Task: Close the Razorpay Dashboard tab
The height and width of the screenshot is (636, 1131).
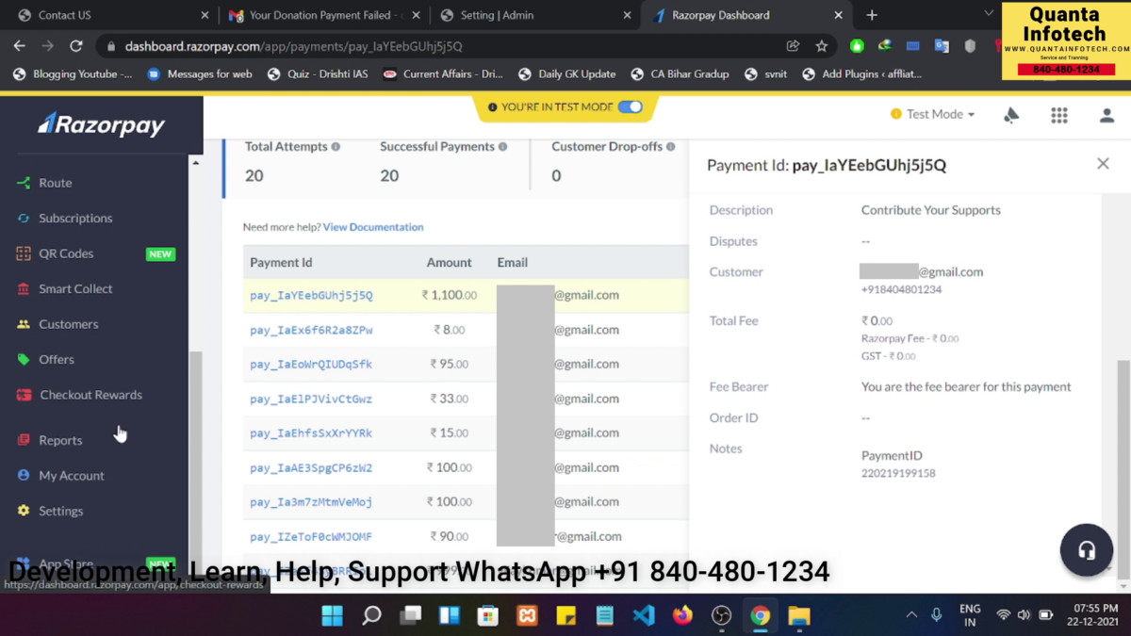Action: tap(840, 15)
